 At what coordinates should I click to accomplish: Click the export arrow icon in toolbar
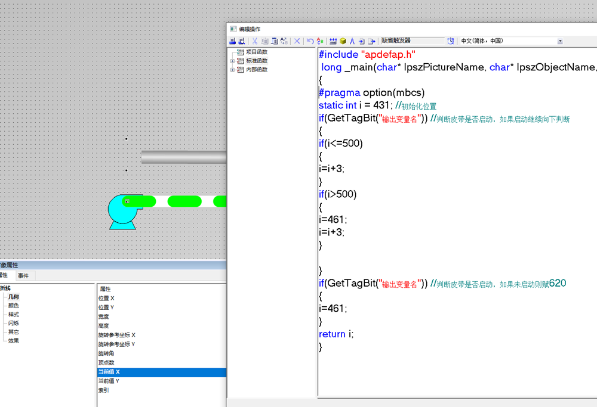click(x=371, y=41)
